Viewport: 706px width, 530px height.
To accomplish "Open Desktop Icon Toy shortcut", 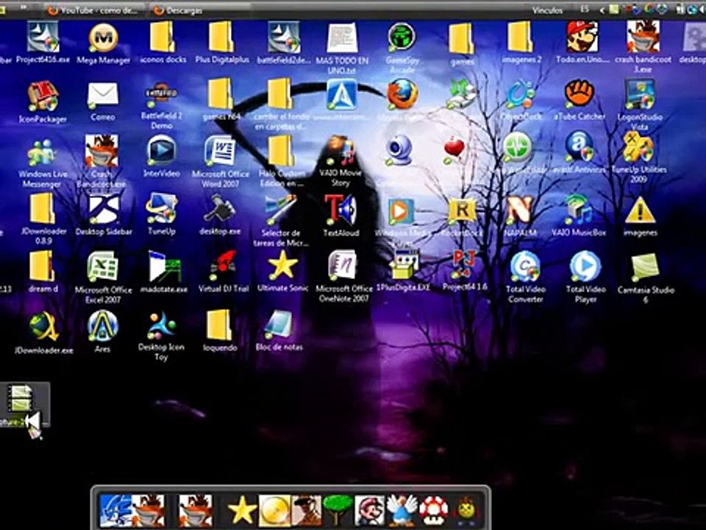I will coord(161,325).
